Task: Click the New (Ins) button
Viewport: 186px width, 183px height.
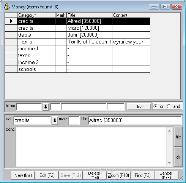Action: click(23, 175)
